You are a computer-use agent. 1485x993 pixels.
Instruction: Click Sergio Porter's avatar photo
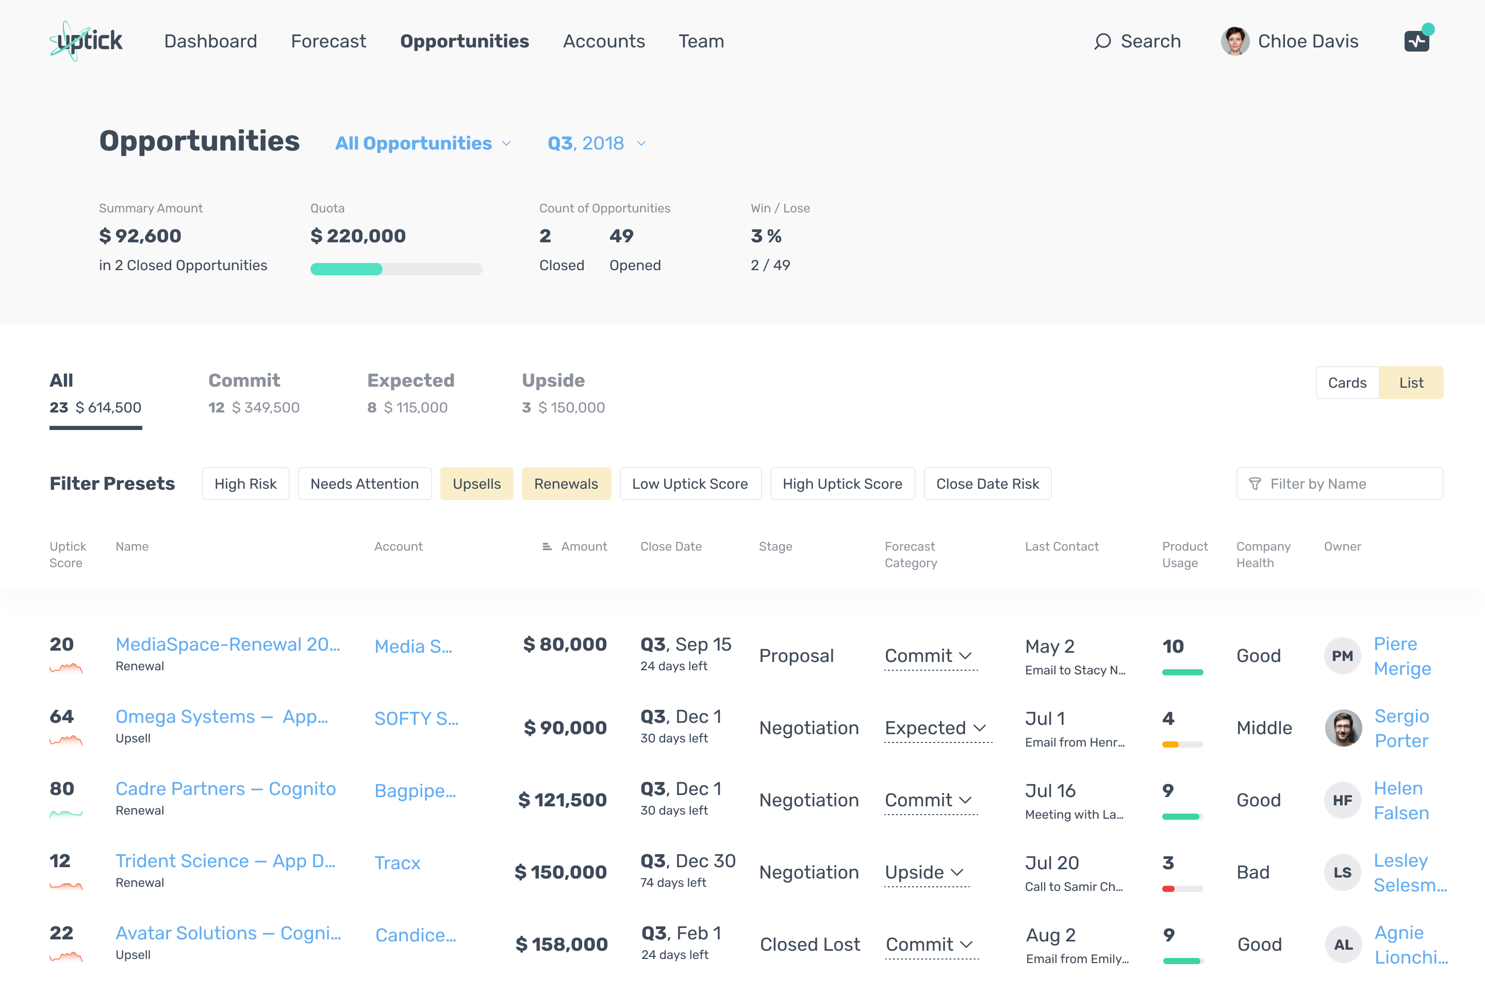[x=1343, y=729]
